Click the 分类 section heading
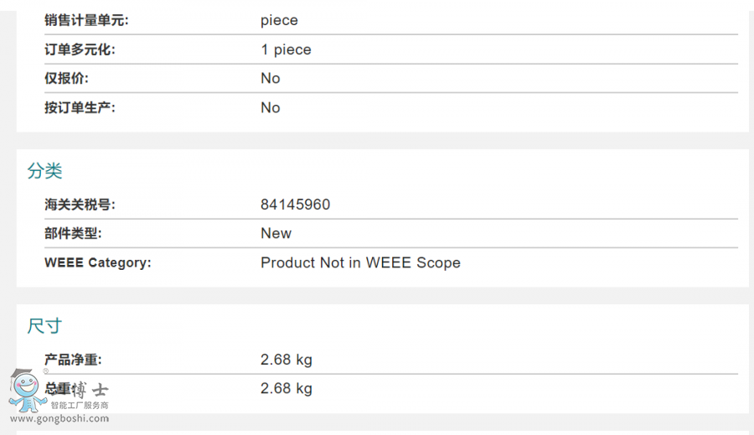Viewport: 754px width, 435px height. coord(44,171)
